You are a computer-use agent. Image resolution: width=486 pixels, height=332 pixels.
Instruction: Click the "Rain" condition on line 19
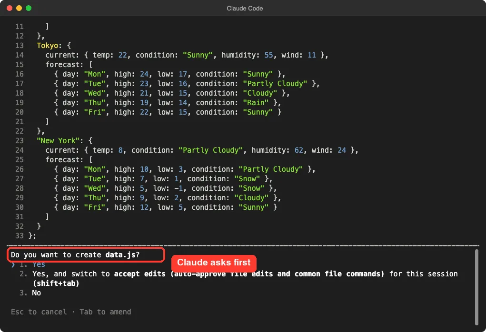[256, 103]
